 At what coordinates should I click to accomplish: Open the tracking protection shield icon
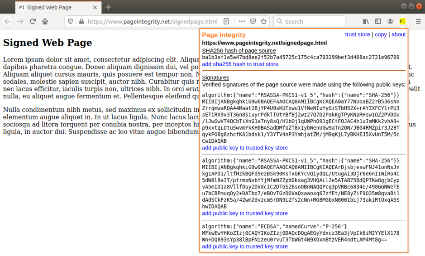[x=70, y=21]
